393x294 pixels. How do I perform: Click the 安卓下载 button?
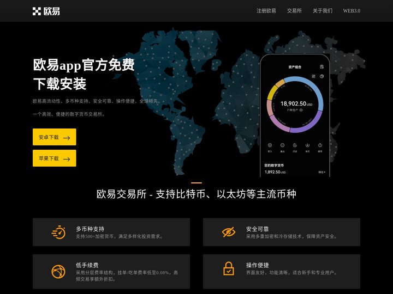[x=55, y=137]
